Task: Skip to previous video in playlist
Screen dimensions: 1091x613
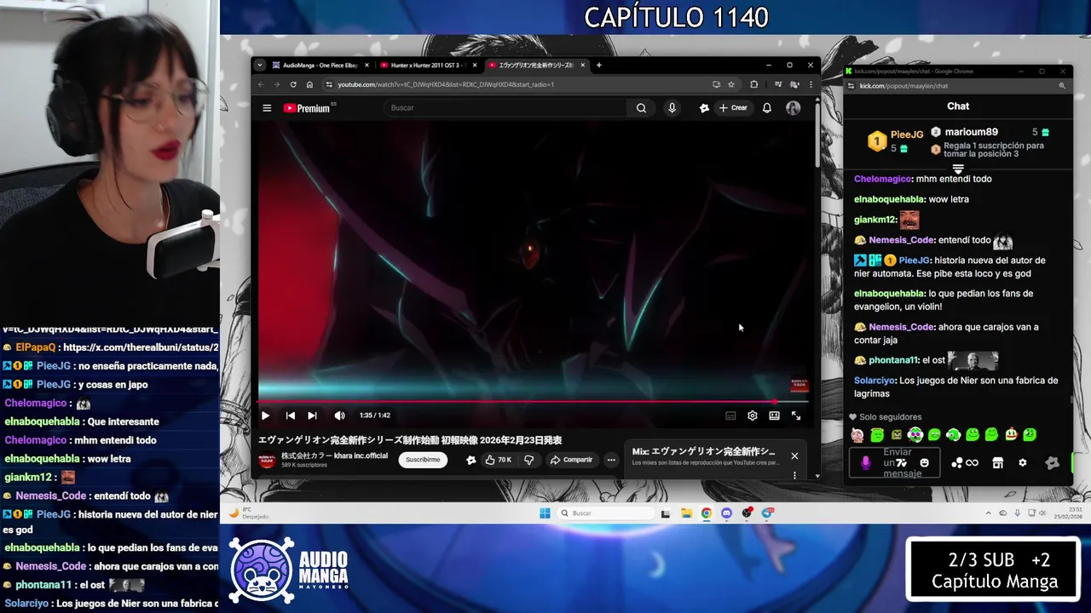Action: coord(290,415)
